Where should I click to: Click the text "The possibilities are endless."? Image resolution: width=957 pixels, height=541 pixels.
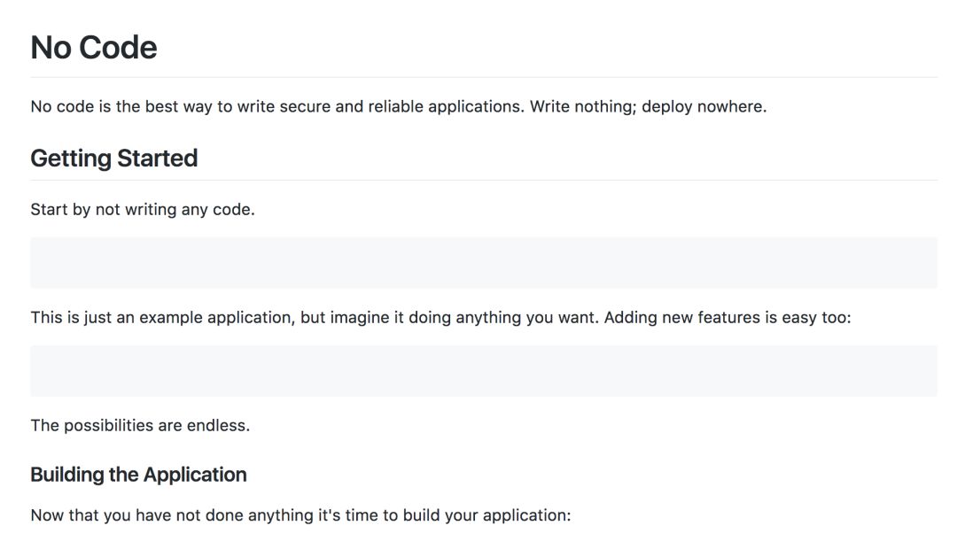click(x=140, y=425)
